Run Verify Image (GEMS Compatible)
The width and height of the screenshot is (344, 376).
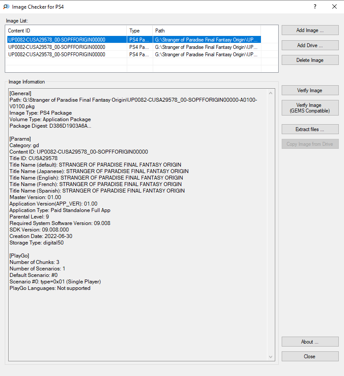point(310,108)
